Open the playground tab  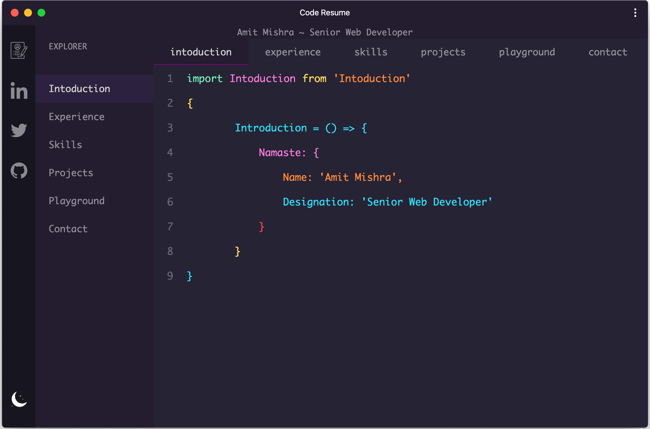click(x=527, y=52)
